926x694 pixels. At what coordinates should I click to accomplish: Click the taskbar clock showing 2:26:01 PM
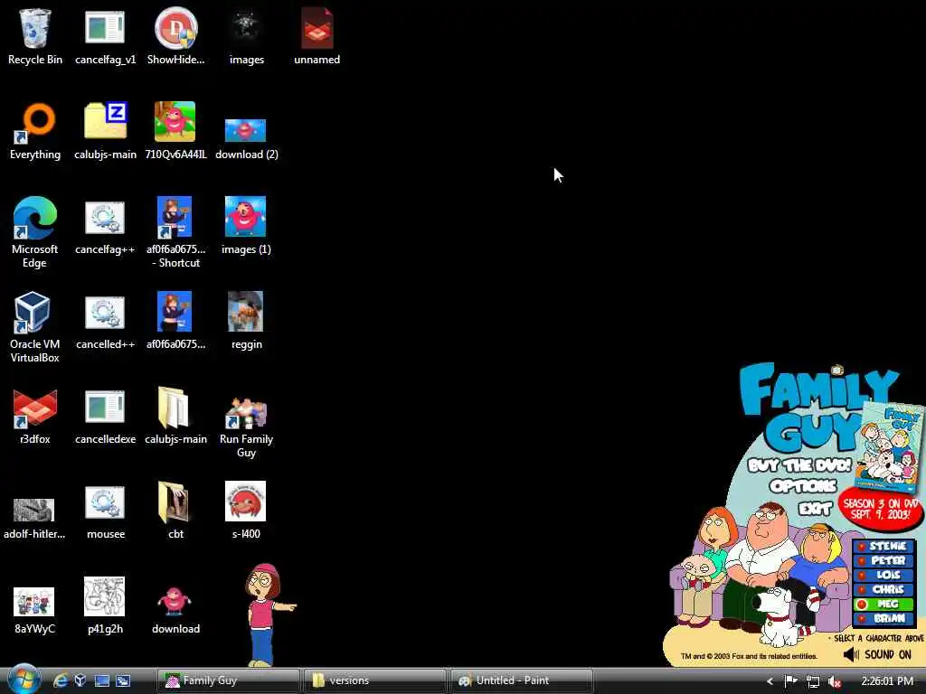[x=887, y=681]
